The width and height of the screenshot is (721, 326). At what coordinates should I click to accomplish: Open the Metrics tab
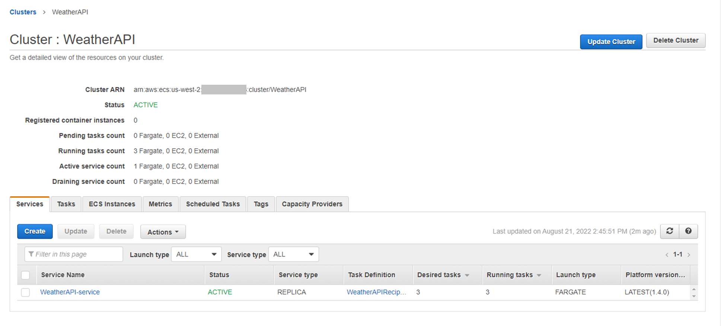(x=160, y=204)
